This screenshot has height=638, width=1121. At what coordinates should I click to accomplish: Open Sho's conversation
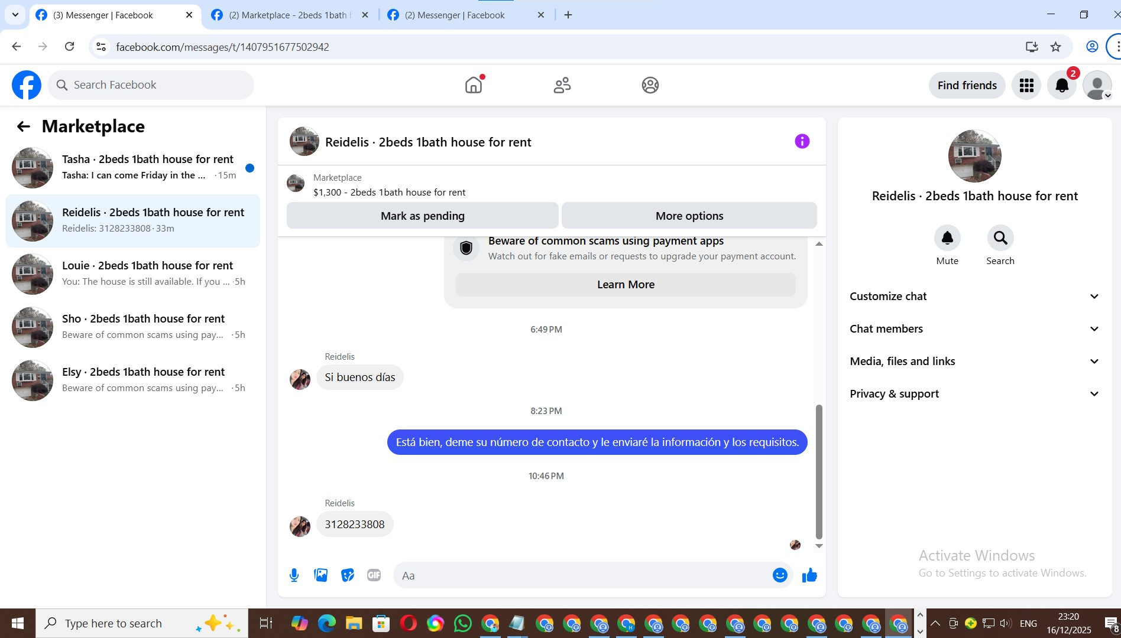(x=133, y=327)
